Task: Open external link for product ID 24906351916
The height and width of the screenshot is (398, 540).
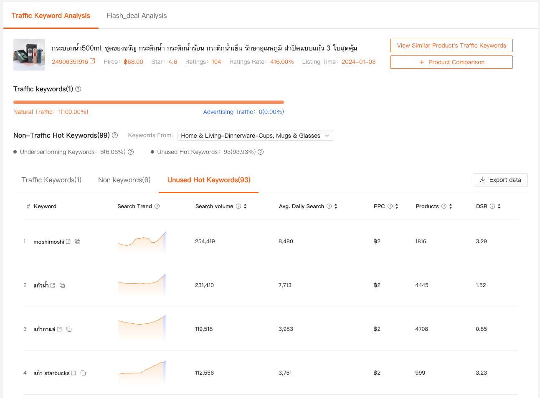Action: pos(93,61)
